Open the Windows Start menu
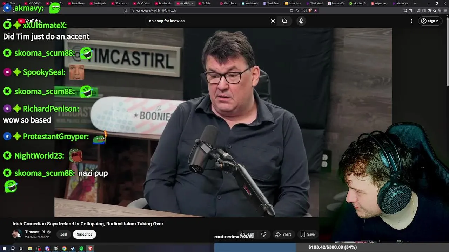This screenshot has height=252, width=449. (x=4, y=248)
